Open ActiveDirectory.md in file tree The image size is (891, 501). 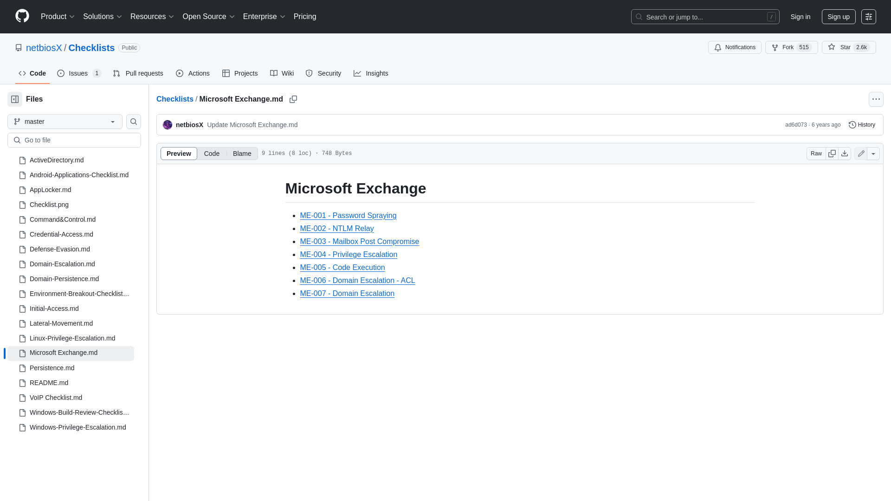[x=71, y=161]
